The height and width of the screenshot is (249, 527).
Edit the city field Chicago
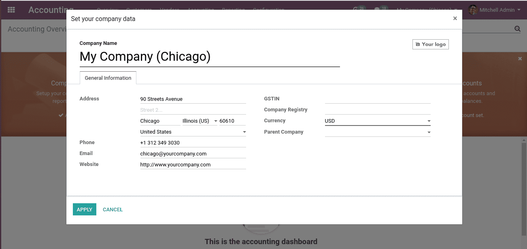(x=160, y=121)
